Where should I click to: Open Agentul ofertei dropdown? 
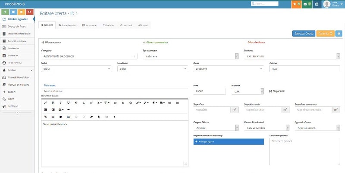317,128
